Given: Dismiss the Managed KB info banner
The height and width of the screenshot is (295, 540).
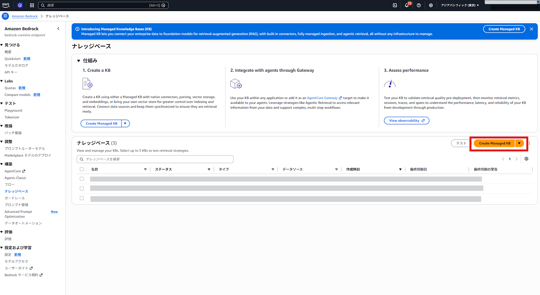Looking at the screenshot, I should tap(531, 29).
